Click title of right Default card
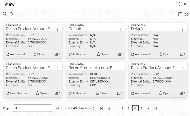The image size is (190, 116). (x=137, y=29)
